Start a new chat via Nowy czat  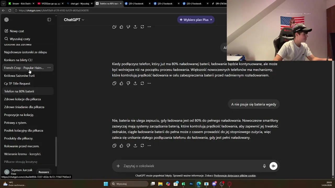(14, 31)
